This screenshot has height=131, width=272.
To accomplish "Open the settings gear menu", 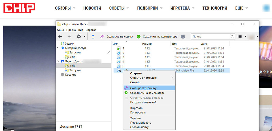I will pos(79,36).
